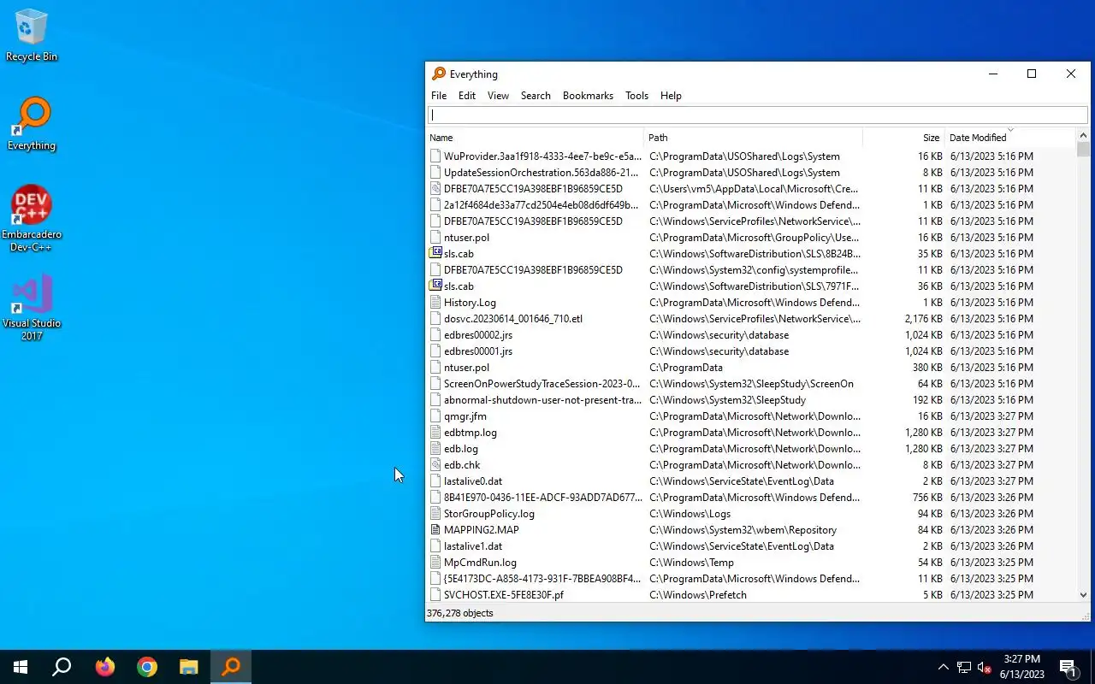Sort results by Size column
The height and width of the screenshot is (684, 1095).
903,138
